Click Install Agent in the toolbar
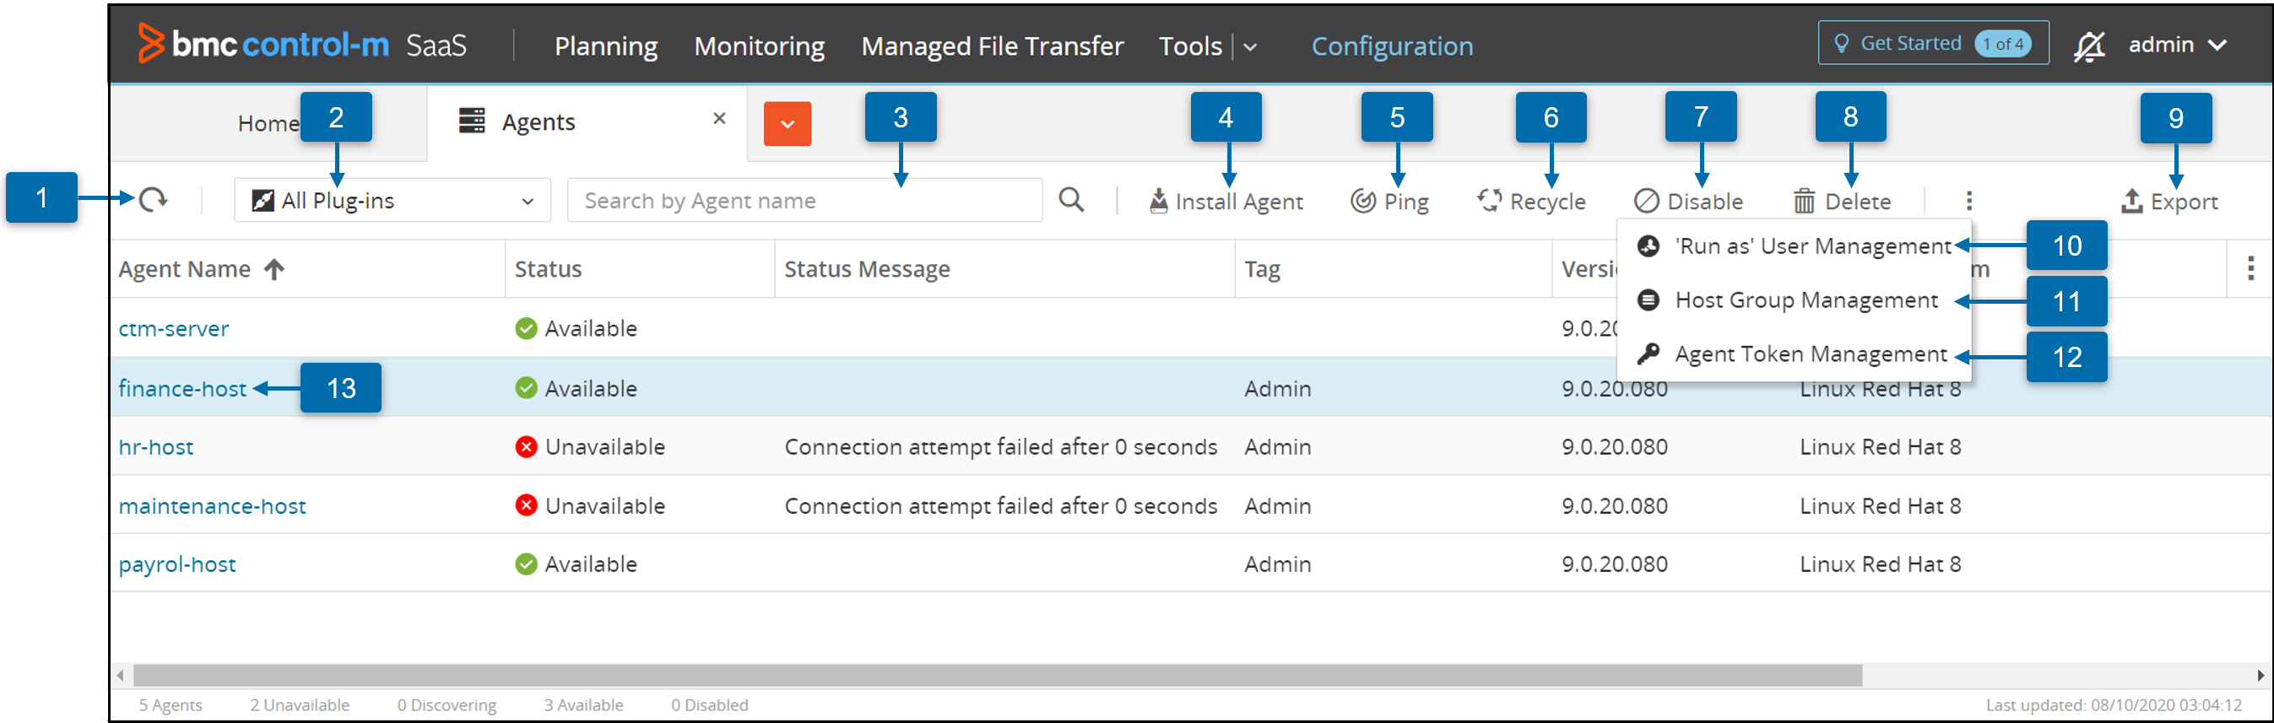 [x=1226, y=202]
